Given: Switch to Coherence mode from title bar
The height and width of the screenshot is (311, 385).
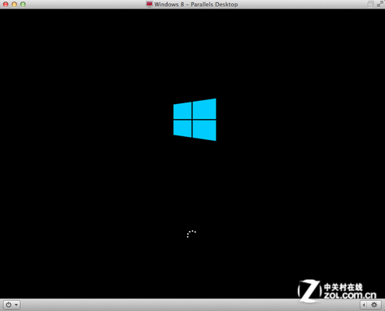Looking at the screenshot, I should click(x=370, y=4).
